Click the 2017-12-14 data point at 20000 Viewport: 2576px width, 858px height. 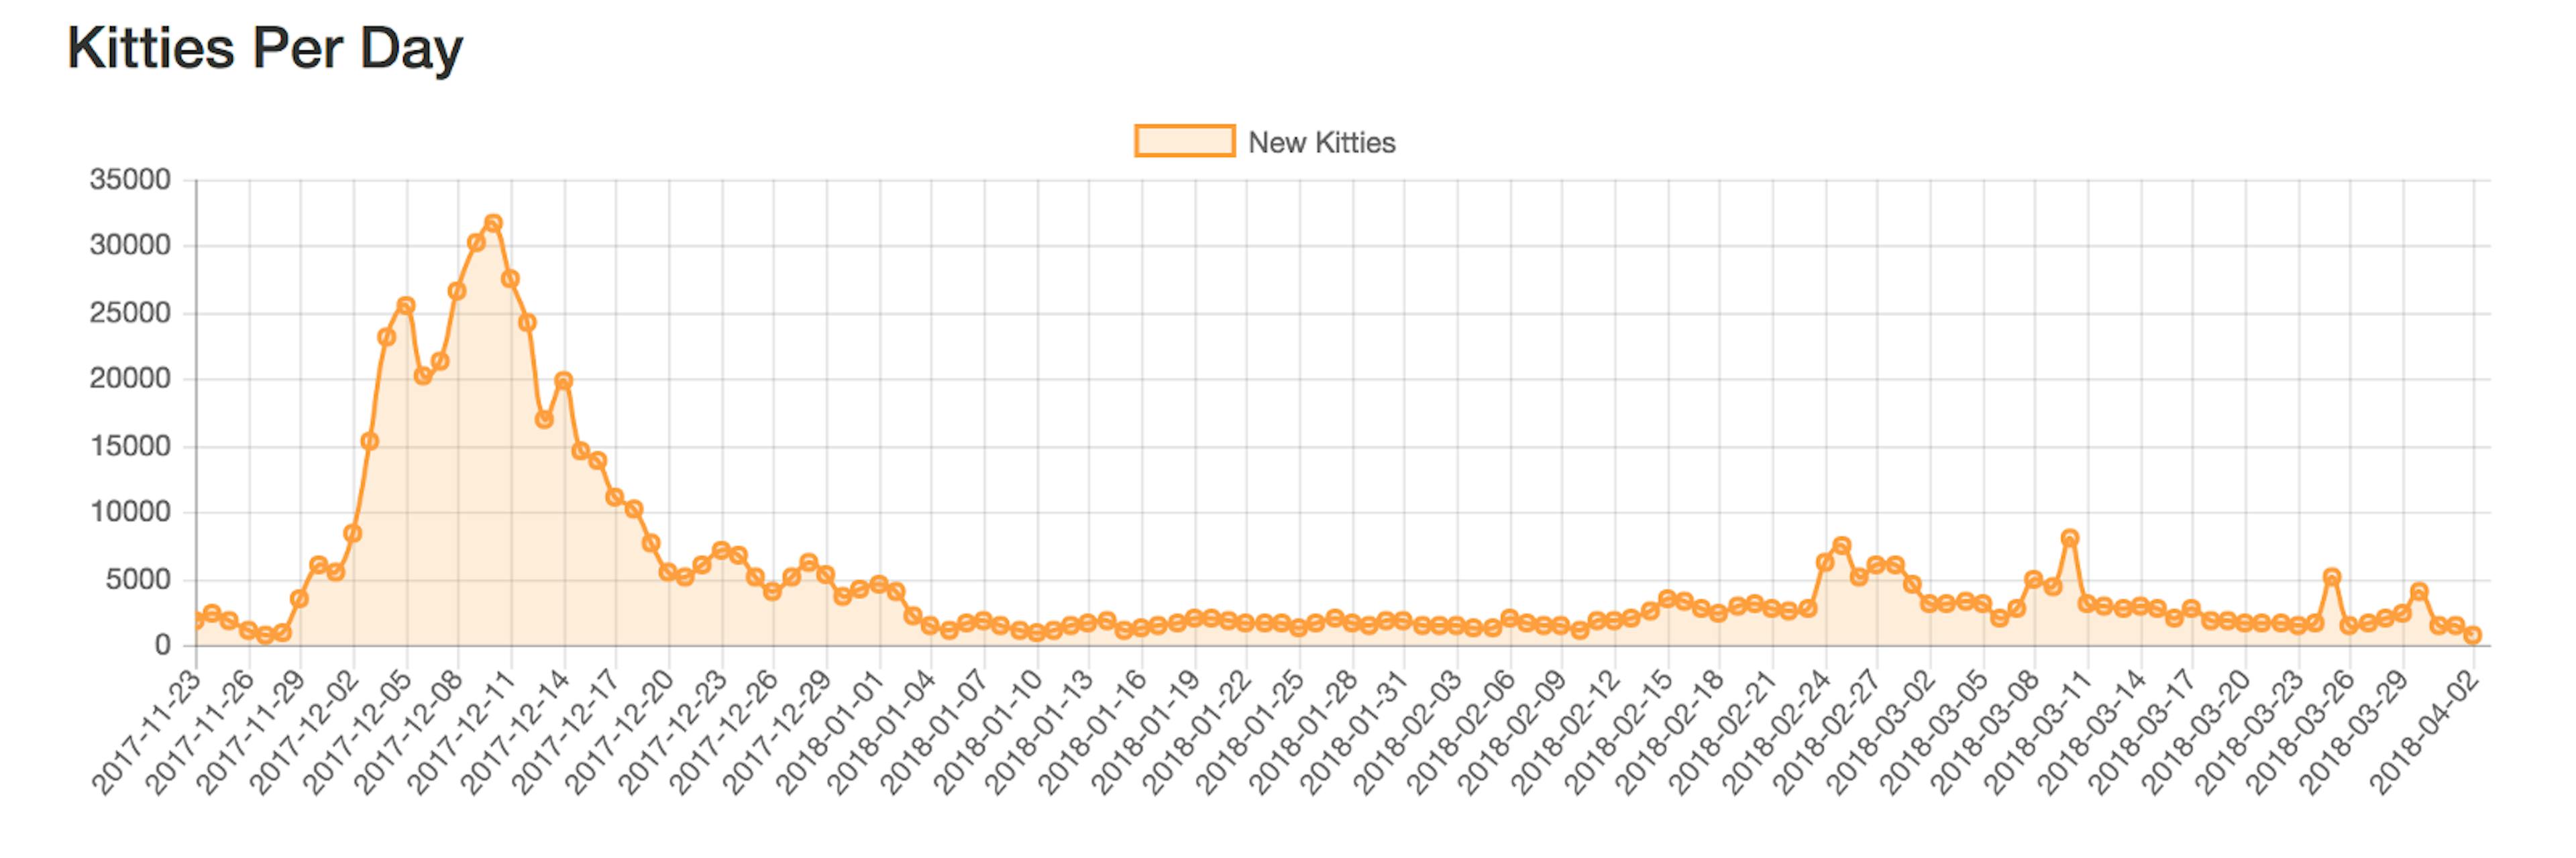pos(564,380)
